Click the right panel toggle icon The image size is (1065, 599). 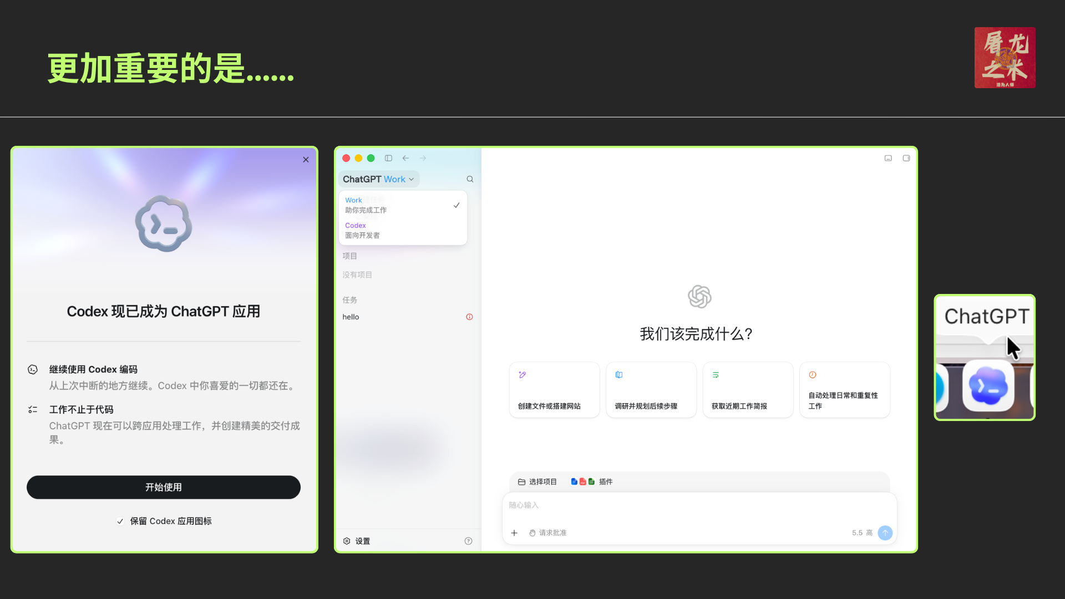pos(906,158)
